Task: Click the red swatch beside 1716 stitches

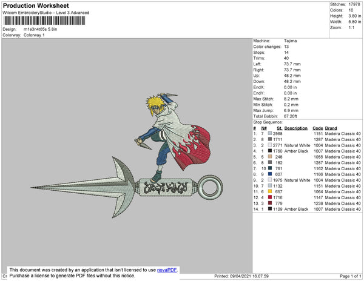Action: pos(270,197)
